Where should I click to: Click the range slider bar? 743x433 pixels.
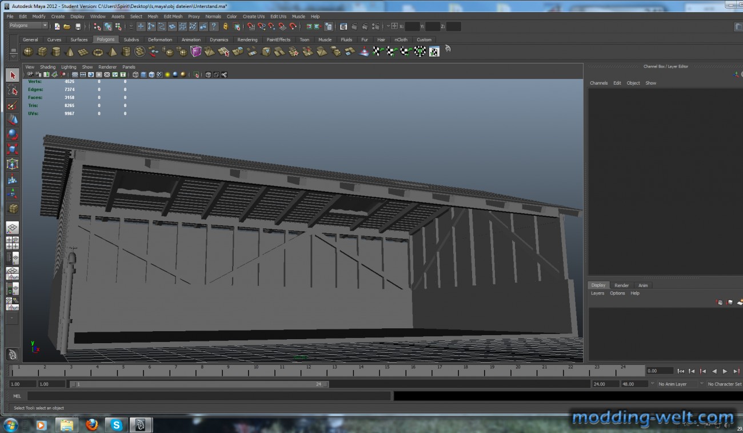pyautogui.click(x=199, y=384)
